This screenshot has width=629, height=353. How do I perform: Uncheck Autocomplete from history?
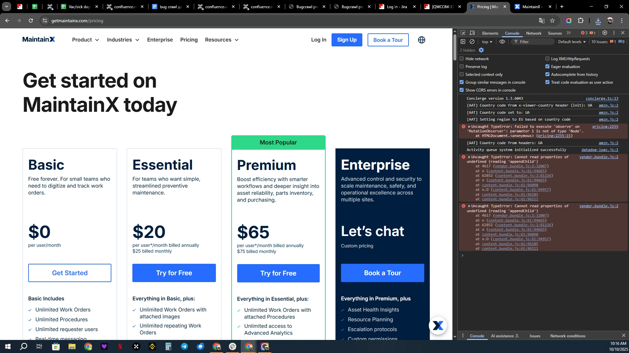click(547, 75)
